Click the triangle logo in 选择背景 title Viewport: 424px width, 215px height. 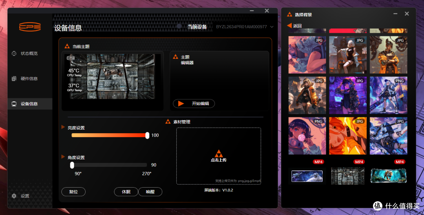pos(290,14)
